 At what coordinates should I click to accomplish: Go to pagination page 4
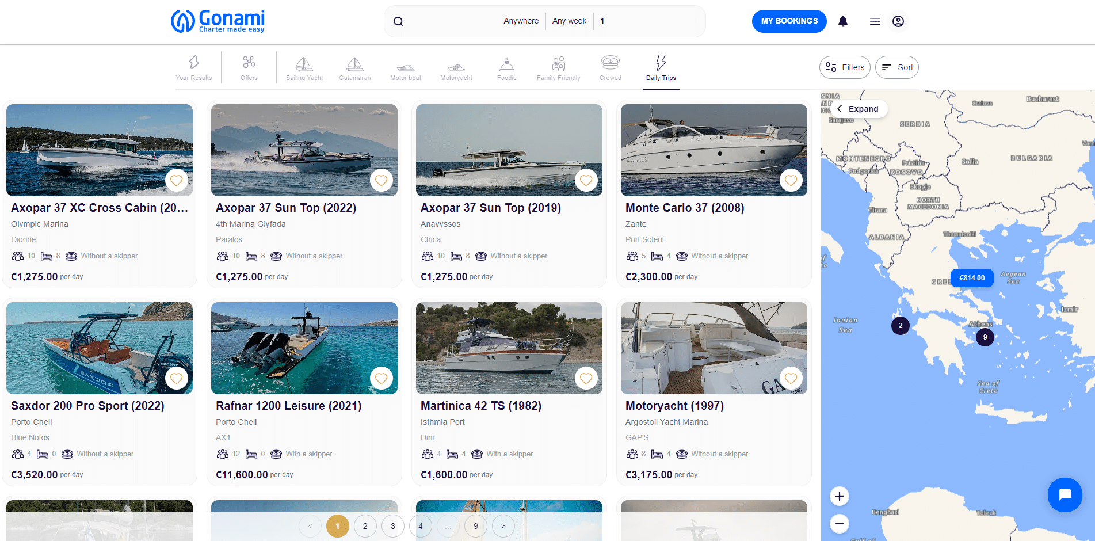(x=421, y=526)
